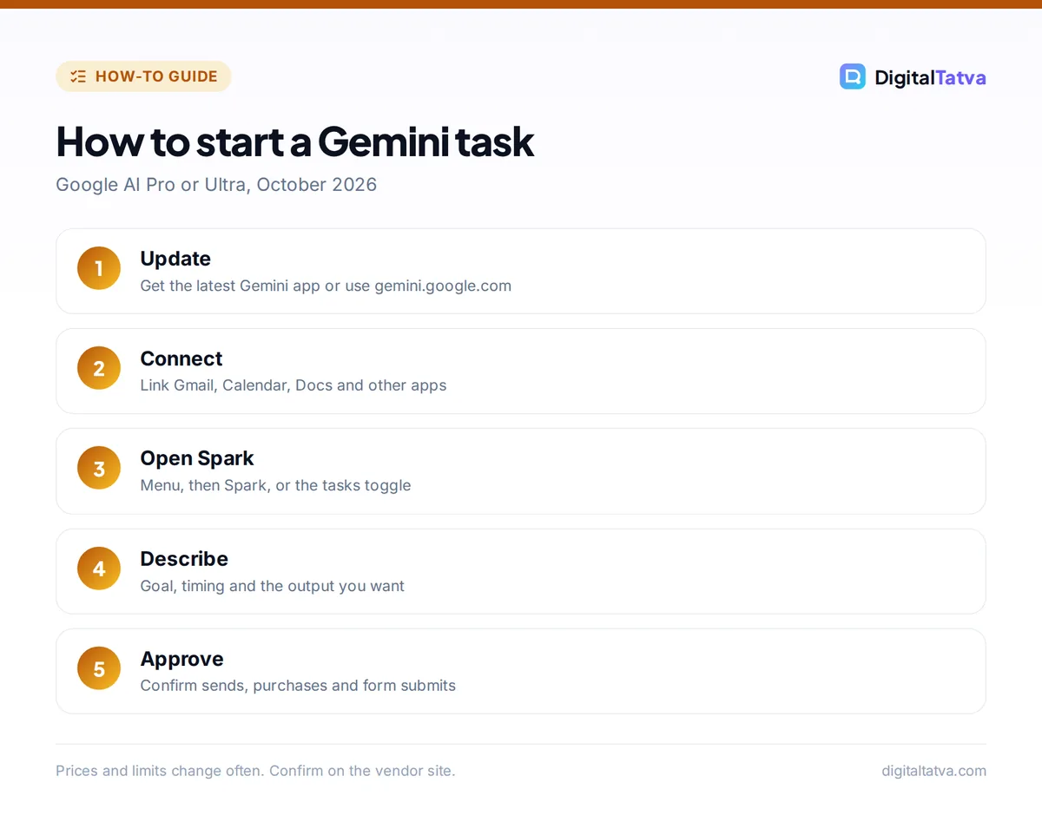Click 'Menu, then Spark, or the tasks toggle'
This screenshot has height=822, width=1042.
tap(275, 485)
